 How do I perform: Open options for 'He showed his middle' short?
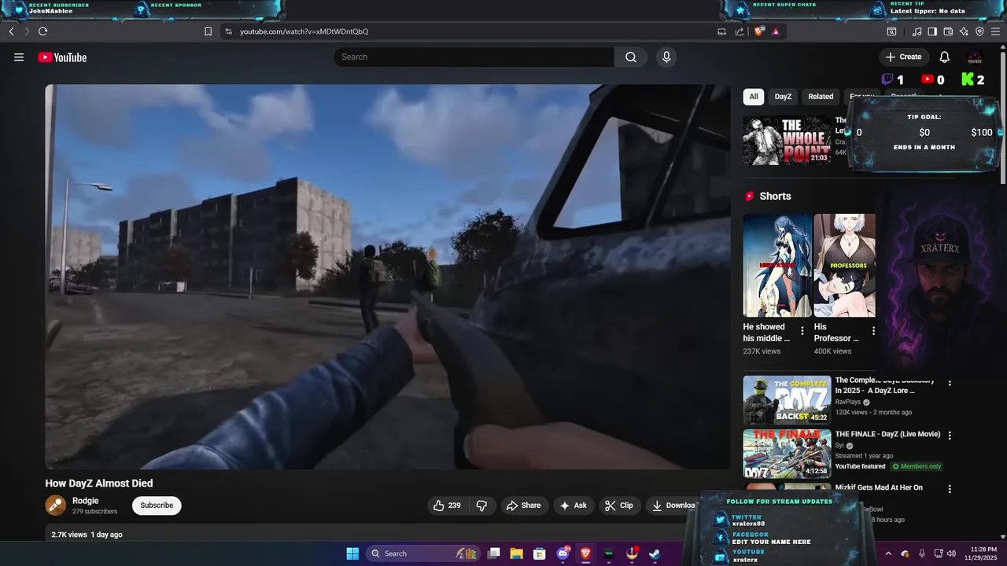point(802,331)
